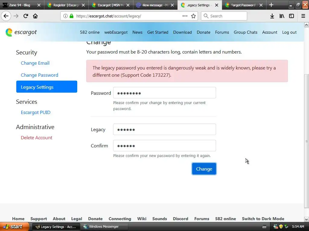Toggle the sidebar view icon
309x231 pixels.
tap(291, 16)
